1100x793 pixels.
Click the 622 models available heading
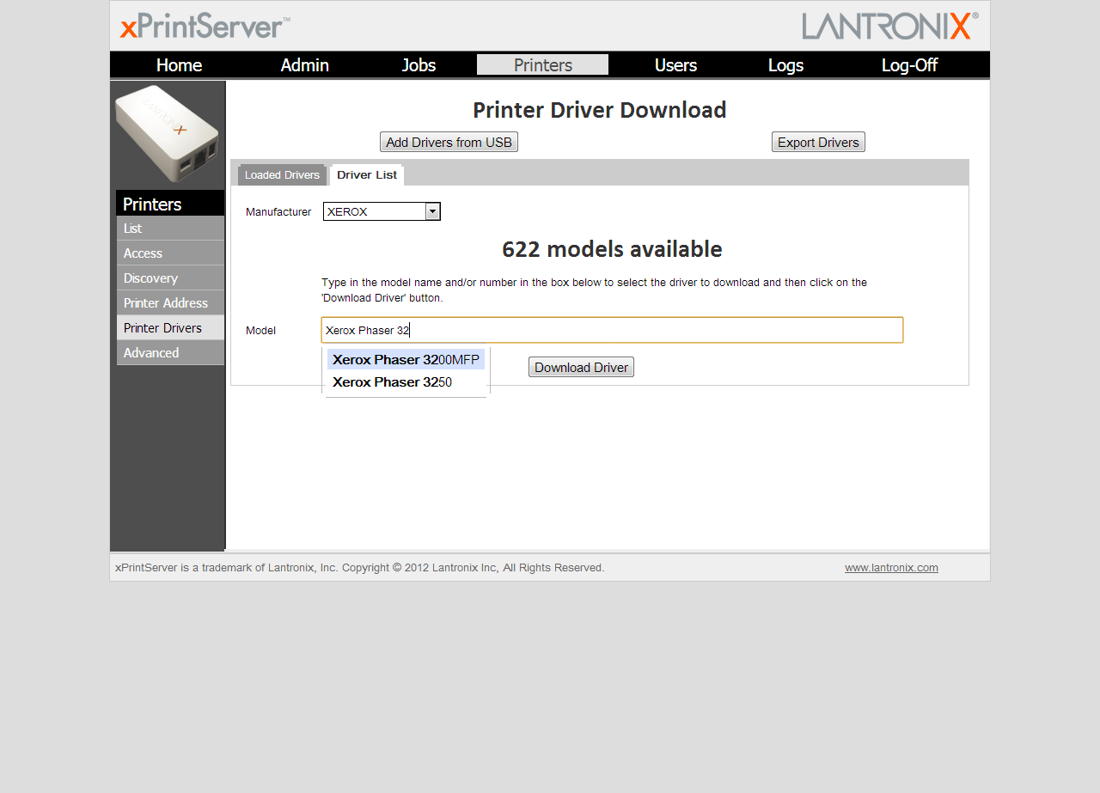(612, 250)
